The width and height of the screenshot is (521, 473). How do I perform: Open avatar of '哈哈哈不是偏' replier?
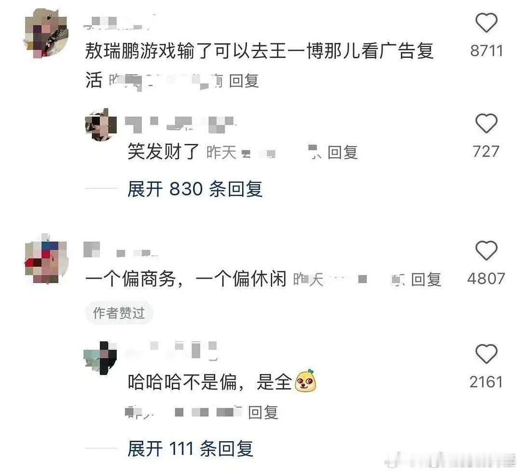100,358
